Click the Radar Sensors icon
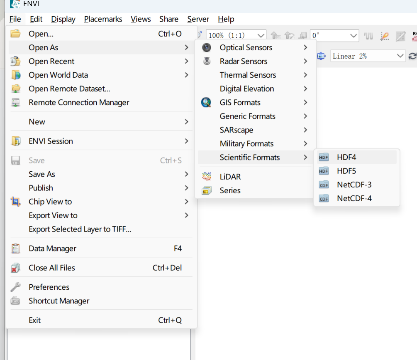This screenshot has height=360, width=417. click(207, 61)
